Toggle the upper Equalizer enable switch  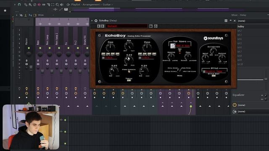click(266, 95)
